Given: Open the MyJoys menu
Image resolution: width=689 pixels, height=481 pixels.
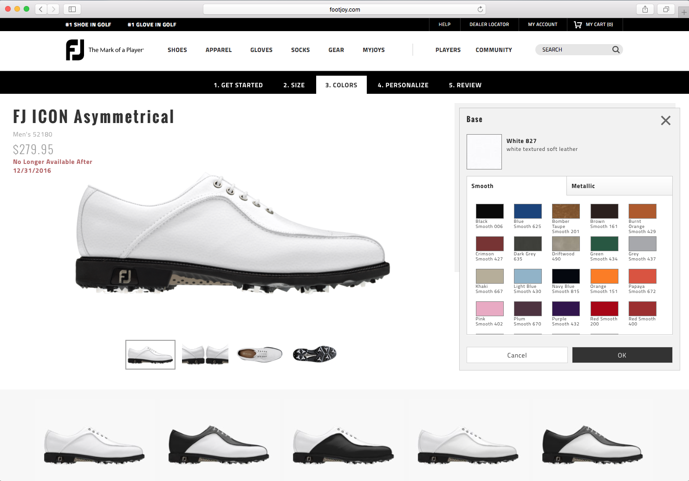Looking at the screenshot, I should [374, 50].
